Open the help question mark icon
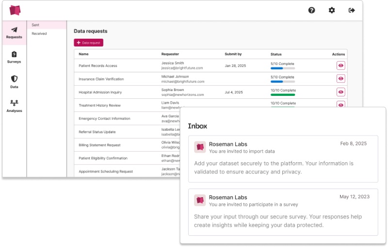Viewport: 388px width, 247px height. coord(311,10)
